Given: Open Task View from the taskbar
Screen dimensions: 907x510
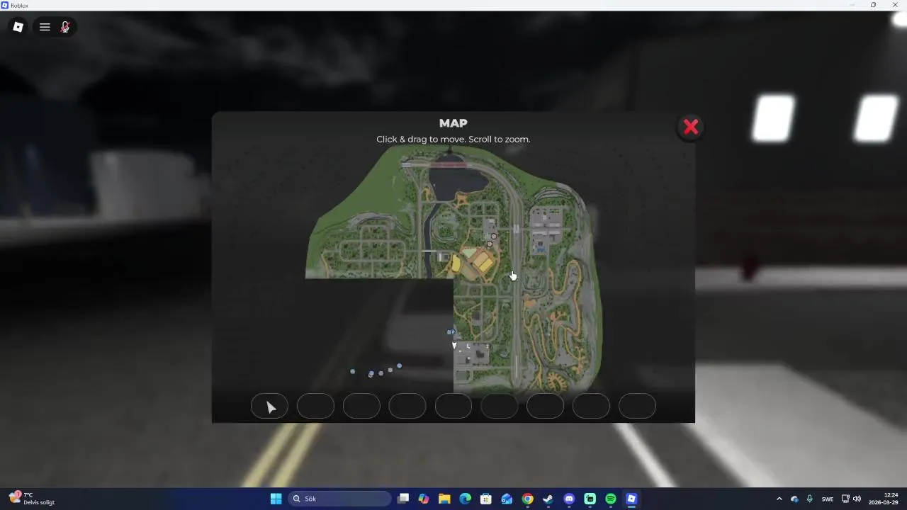Looking at the screenshot, I should tap(402, 499).
